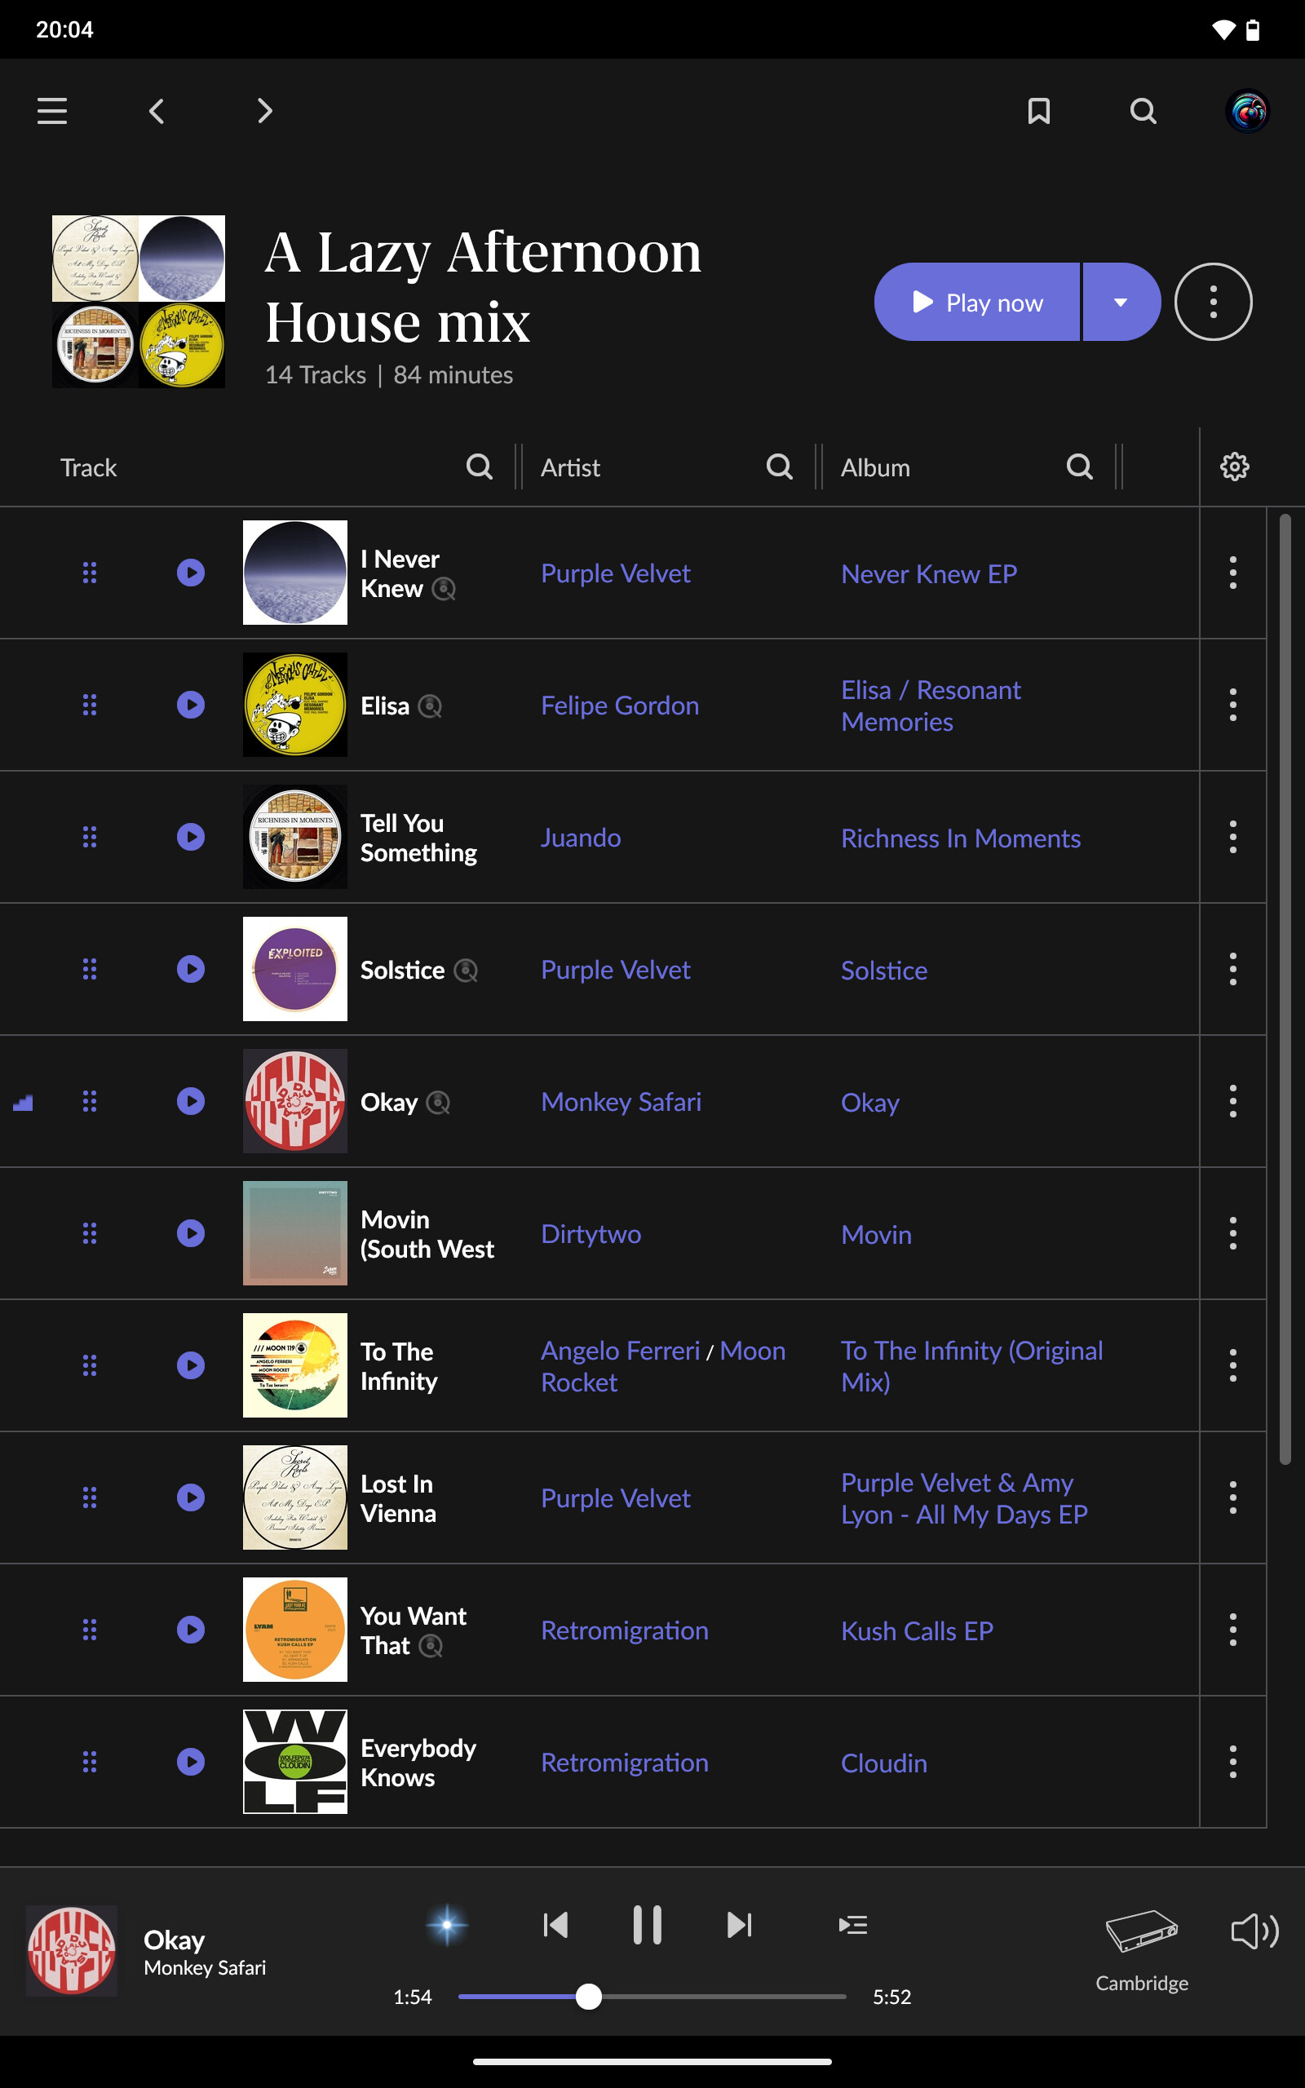Open the hamburger navigation menu

coord(51,110)
